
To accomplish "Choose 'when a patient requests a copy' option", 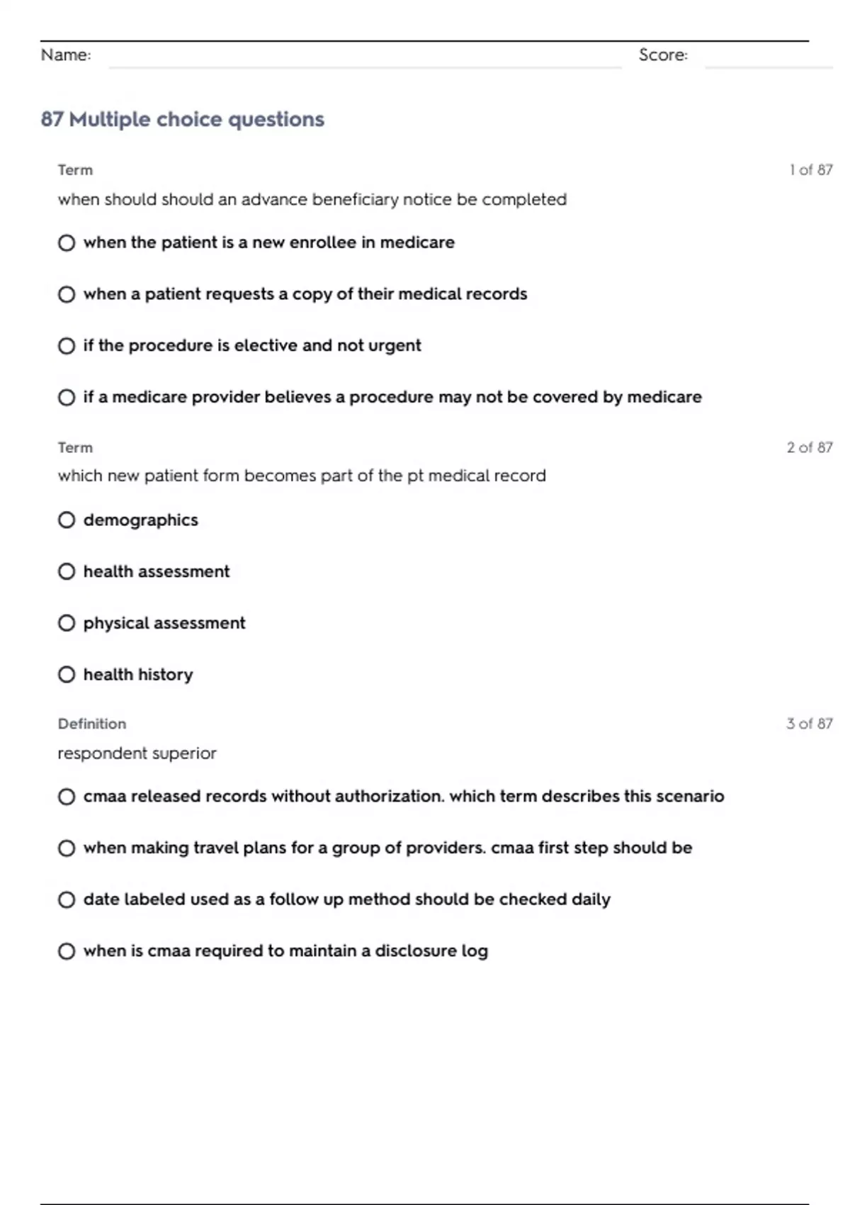I will 67,294.
